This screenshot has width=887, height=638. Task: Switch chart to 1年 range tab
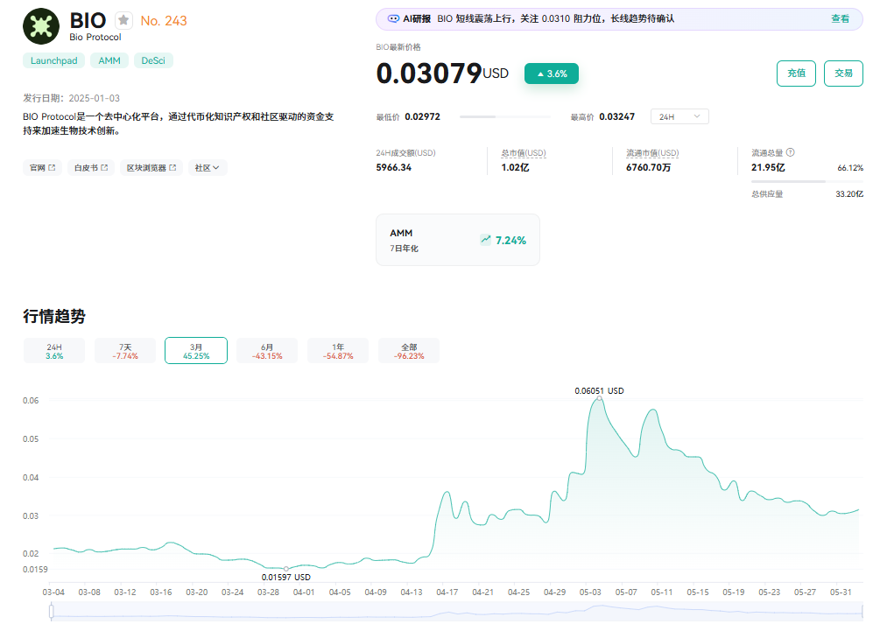pos(338,351)
